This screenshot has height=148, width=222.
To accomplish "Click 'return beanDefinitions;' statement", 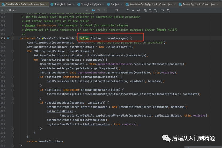I will [46, 141].
